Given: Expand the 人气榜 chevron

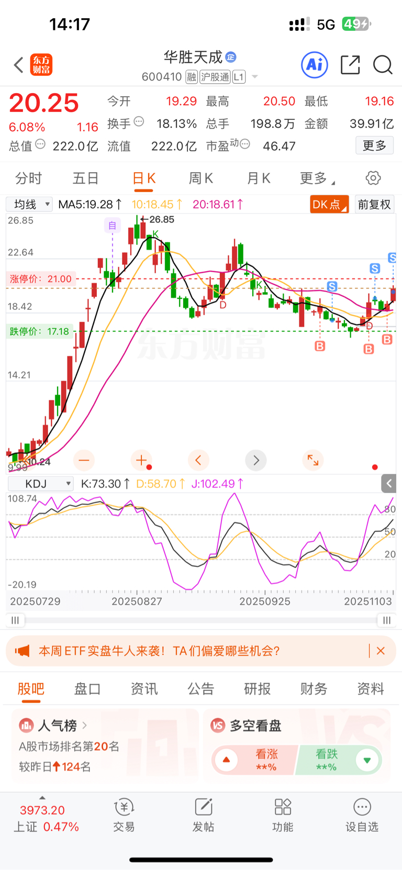Looking at the screenshot, I should (x=85, y=726).
